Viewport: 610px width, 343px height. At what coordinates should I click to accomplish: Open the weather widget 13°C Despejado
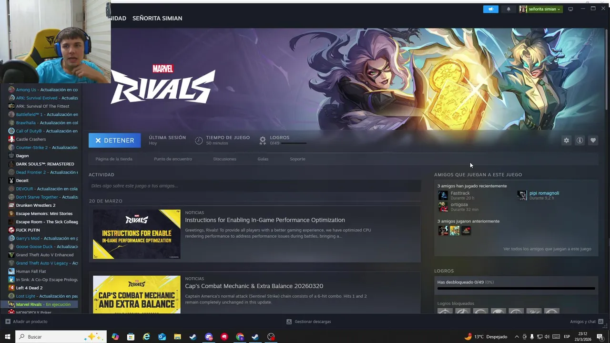pyautogui.click(x=486, y=337)
